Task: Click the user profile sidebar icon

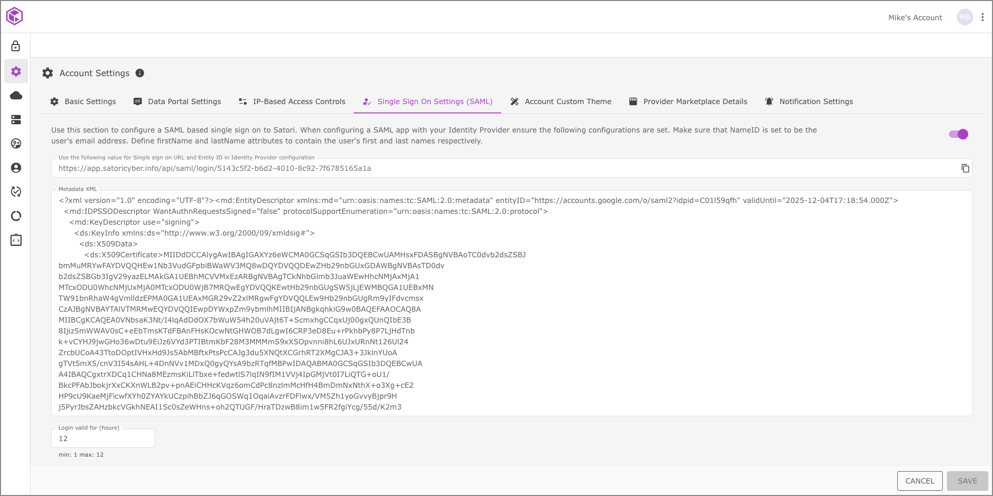Action: 16,168
